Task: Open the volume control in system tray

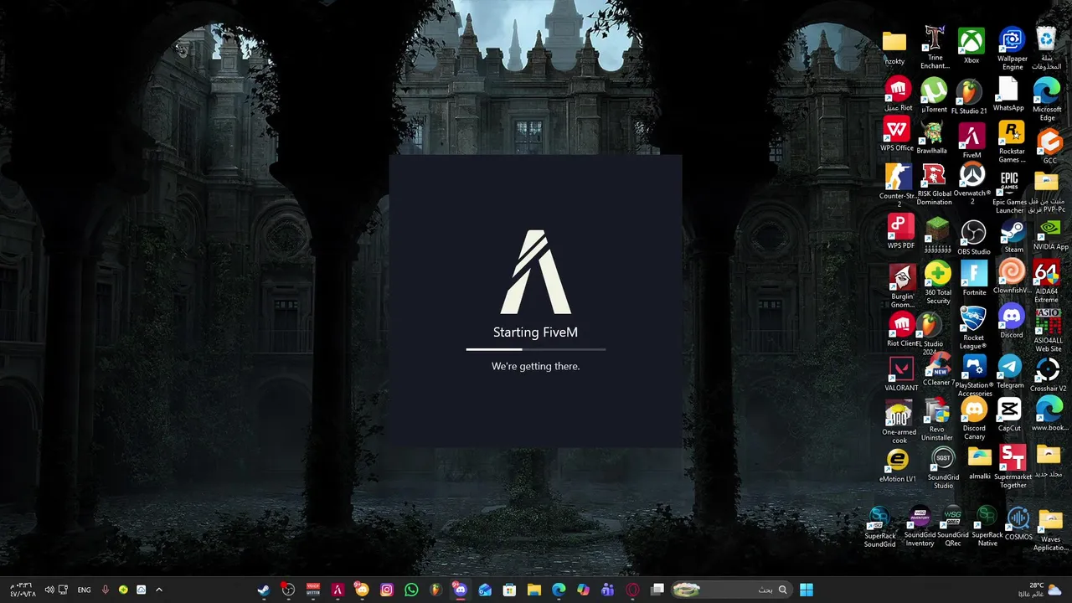Action: [x=49, y=590]
